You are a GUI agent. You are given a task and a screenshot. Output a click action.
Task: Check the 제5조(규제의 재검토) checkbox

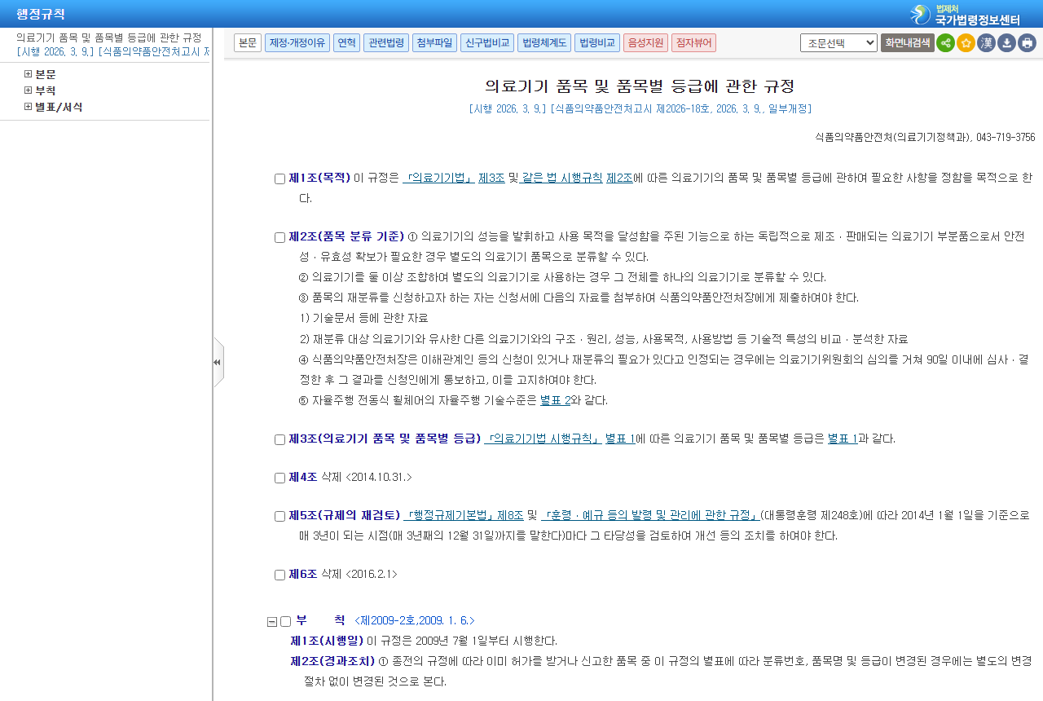click(279, 517)
